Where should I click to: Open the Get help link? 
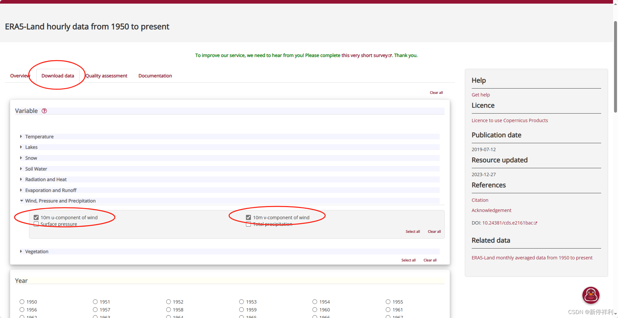tap(481, 95)
